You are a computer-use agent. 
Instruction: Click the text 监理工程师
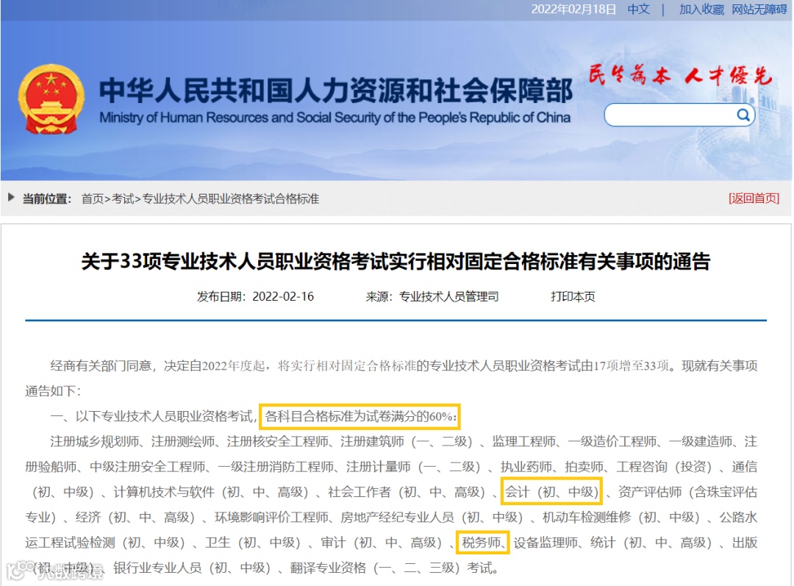pos(523,441)
